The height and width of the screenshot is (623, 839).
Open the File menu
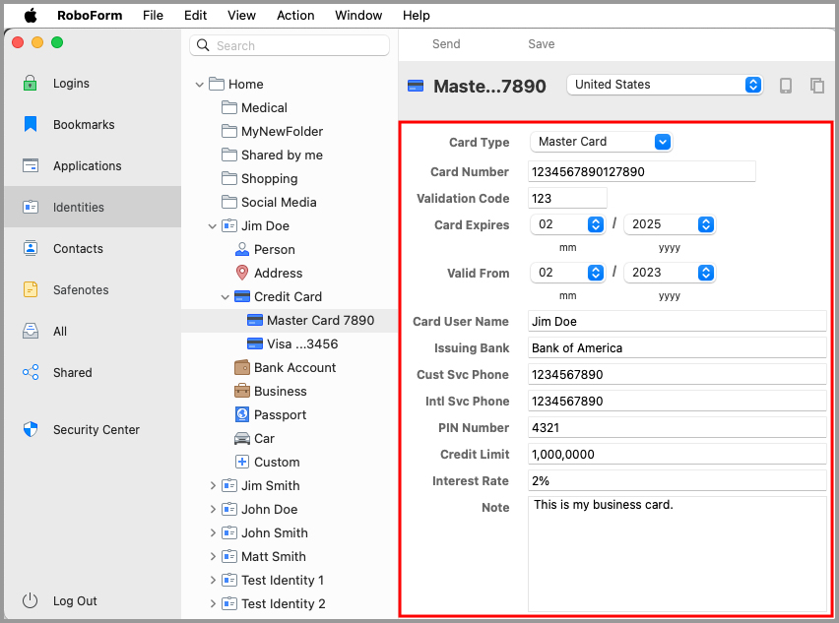tap(153, 16)
